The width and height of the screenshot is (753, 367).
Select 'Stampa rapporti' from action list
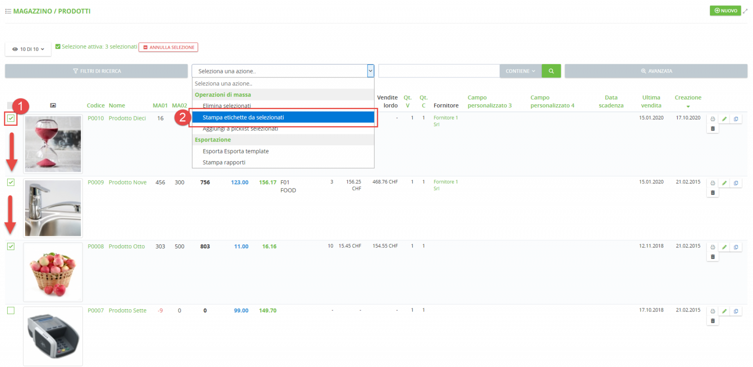pos(224,162)
